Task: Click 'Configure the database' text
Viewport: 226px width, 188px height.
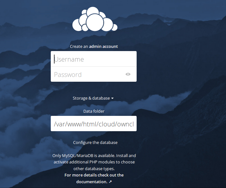Action: [95, 142]
